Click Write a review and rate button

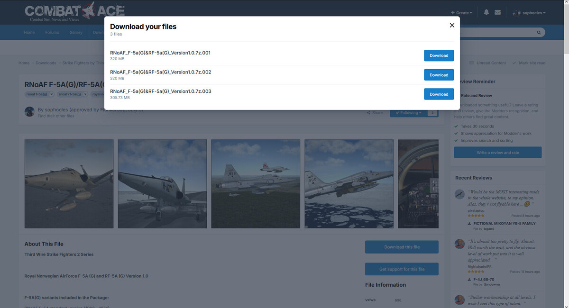497,153
